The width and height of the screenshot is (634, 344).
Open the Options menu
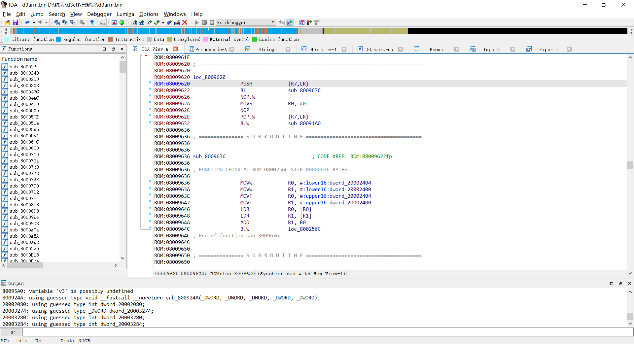pos(149,14)
